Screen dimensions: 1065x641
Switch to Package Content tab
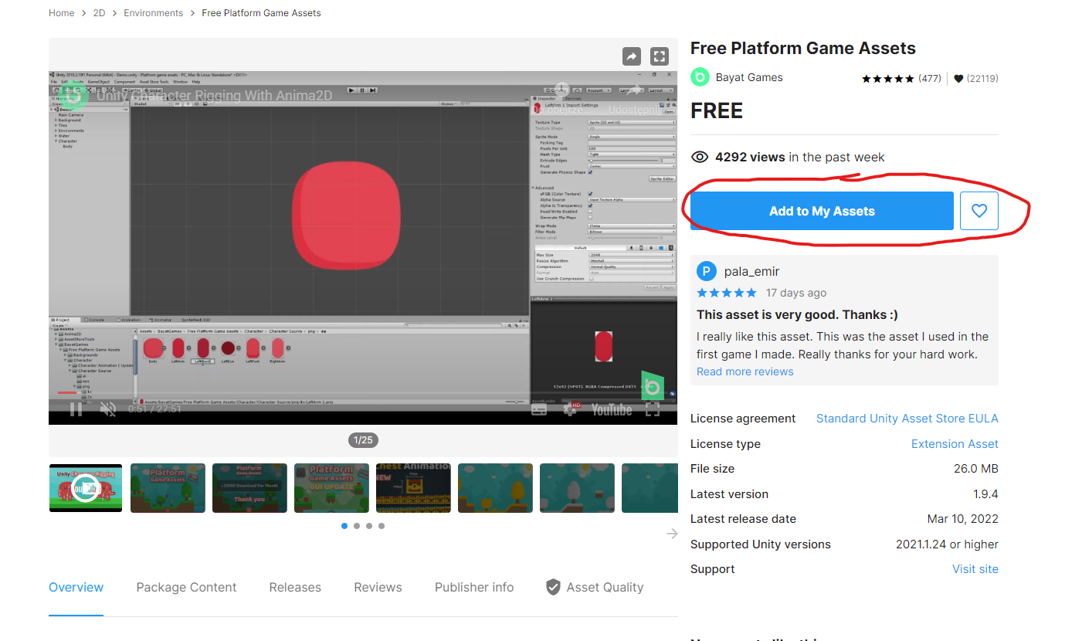coord(186,588)
